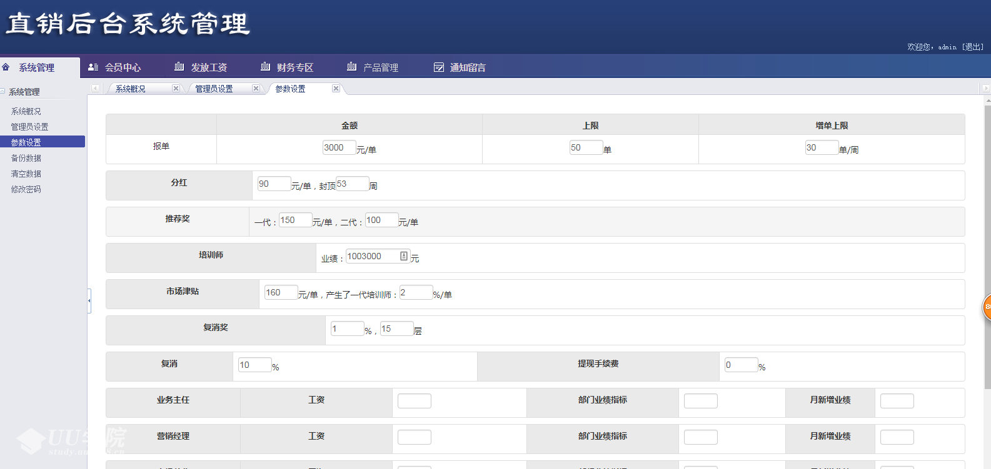Open the 会员中心 menu
Viewport: 991px width, 469px height.
[x=123, y=67]
